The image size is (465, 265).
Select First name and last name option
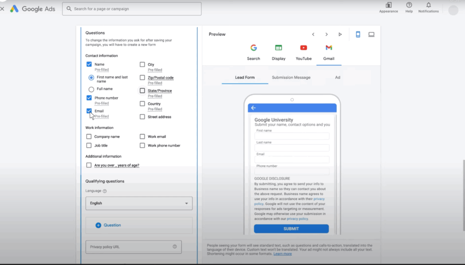point(91,78)
